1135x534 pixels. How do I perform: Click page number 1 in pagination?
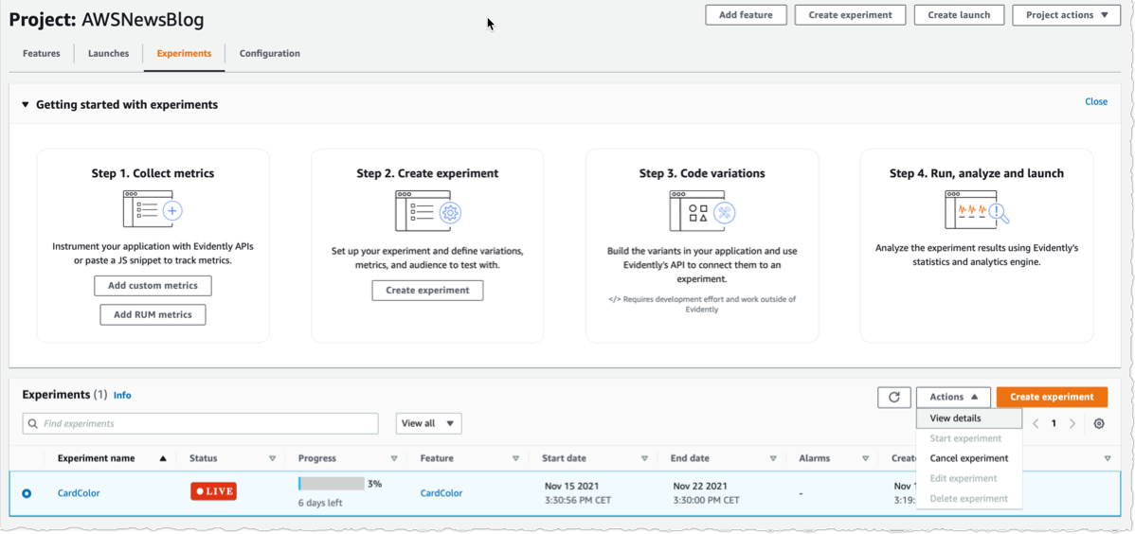(x=1054, y=423)
